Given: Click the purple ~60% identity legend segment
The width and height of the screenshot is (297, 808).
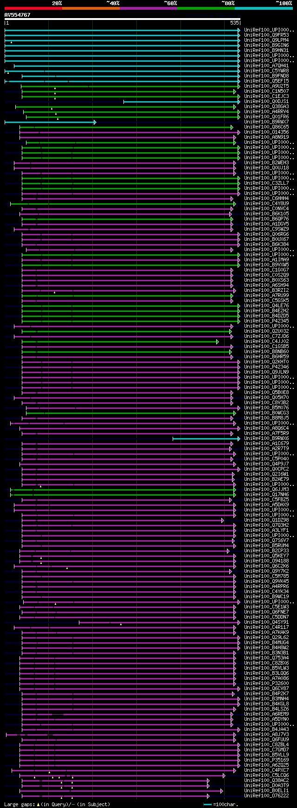Looking at the screenshot, I should pos(148,8).
